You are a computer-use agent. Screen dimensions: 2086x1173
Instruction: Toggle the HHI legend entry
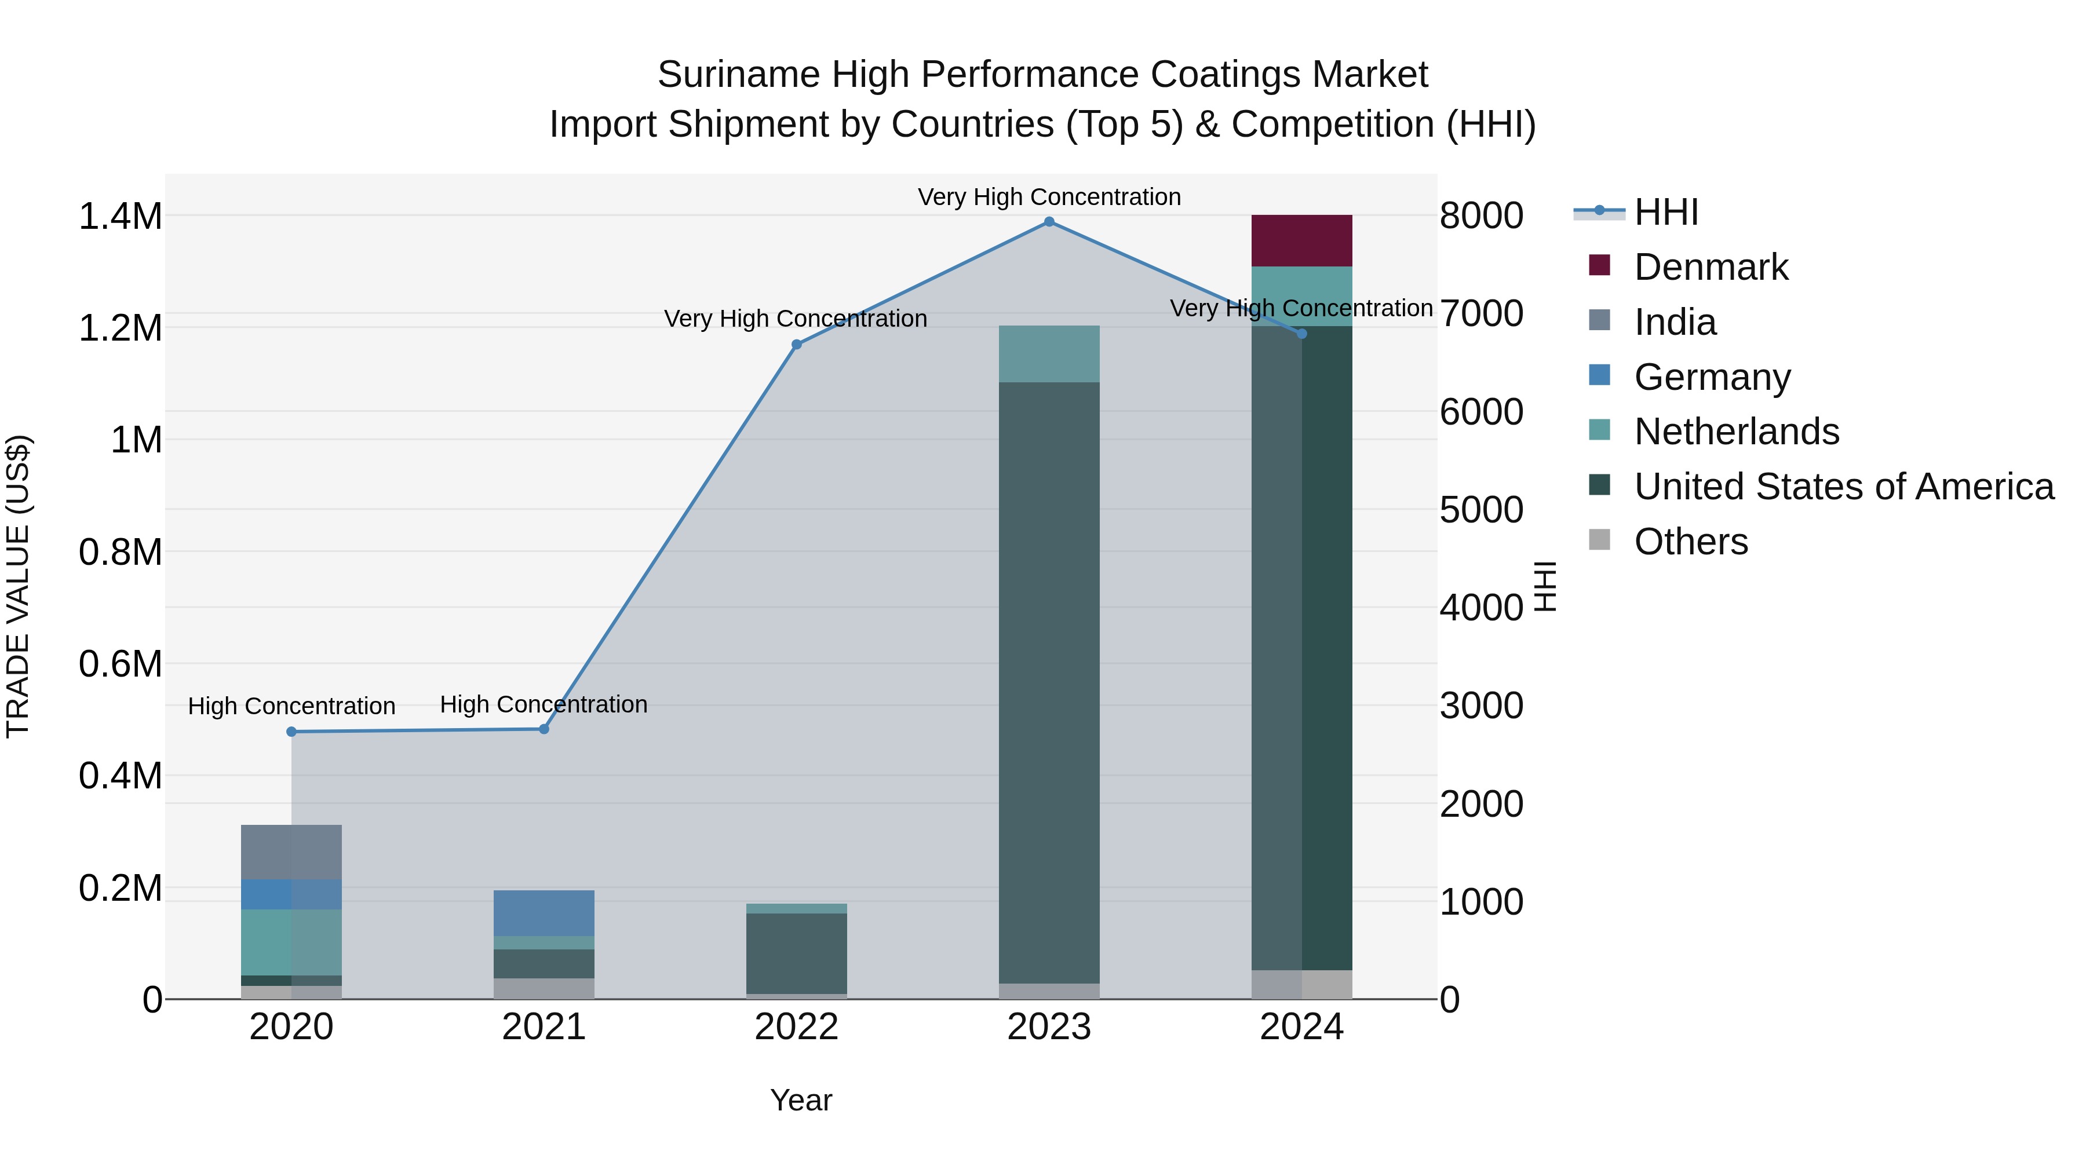[1636, 212]
